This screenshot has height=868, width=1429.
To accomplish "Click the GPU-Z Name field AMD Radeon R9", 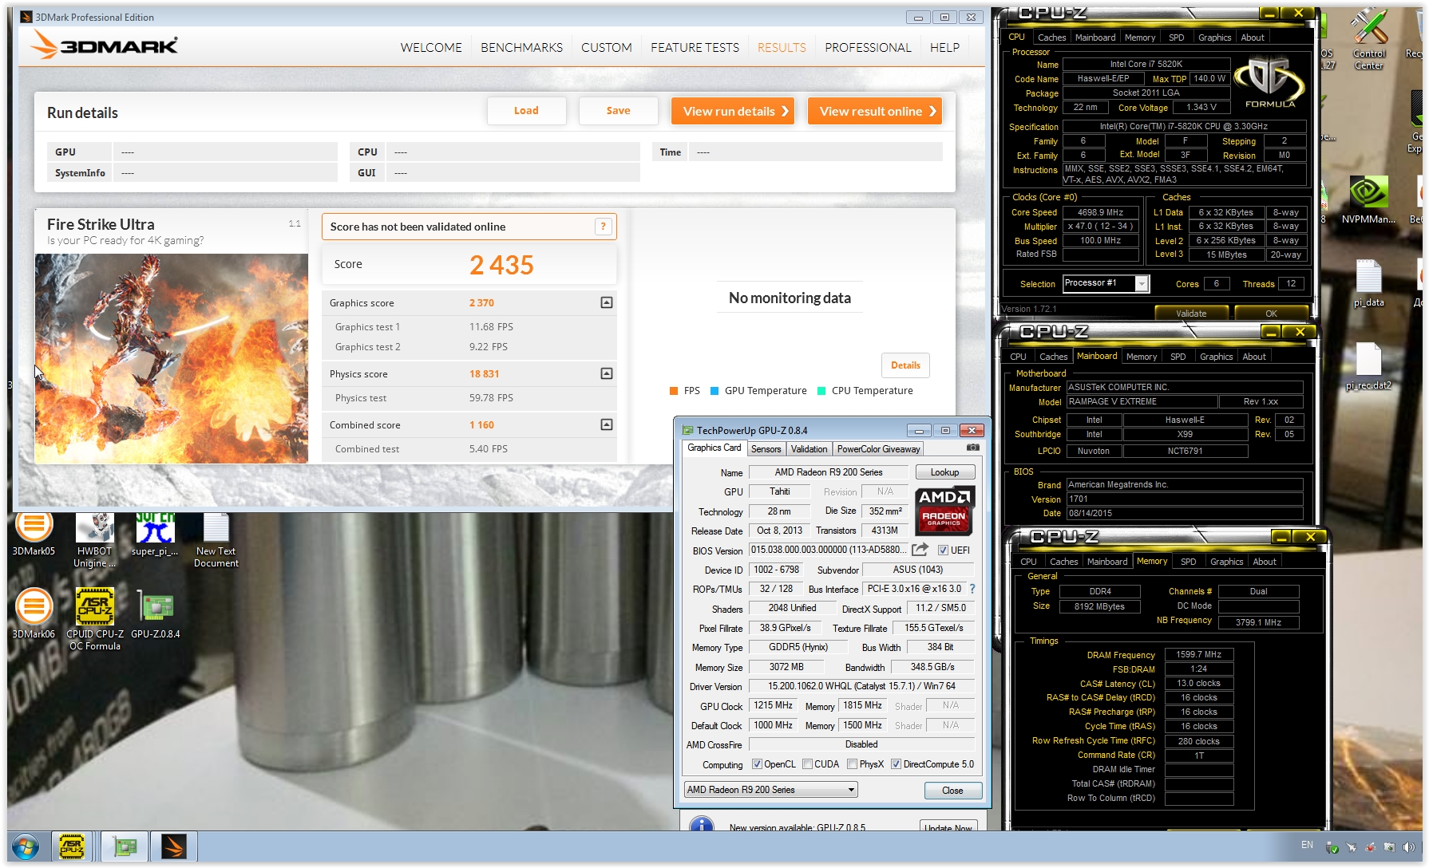I will [828, 472].
